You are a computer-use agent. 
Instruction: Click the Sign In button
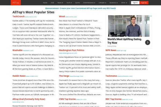coord(135,3)
